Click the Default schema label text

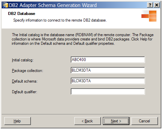tap(25, 81)
